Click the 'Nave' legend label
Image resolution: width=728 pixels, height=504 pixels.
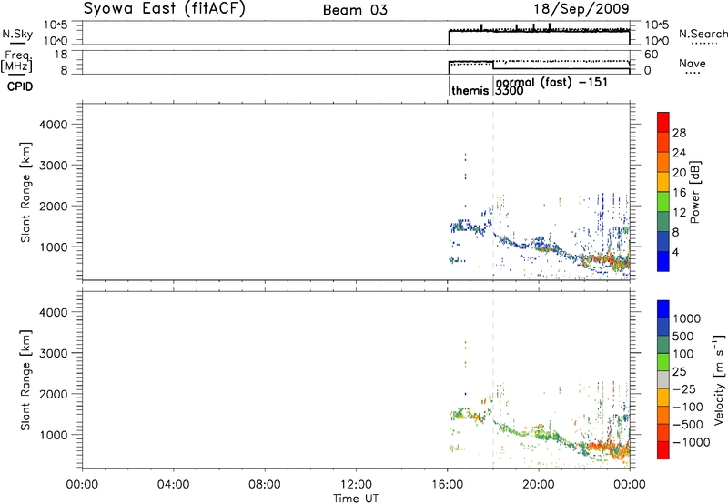pyautogui.click(x=693, y=63)
